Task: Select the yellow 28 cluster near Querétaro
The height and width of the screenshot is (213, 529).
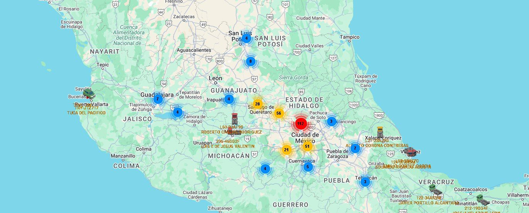Action: point(257,104)
